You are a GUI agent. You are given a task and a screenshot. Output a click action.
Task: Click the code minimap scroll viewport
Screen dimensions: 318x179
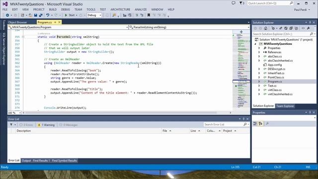point(241,82)
